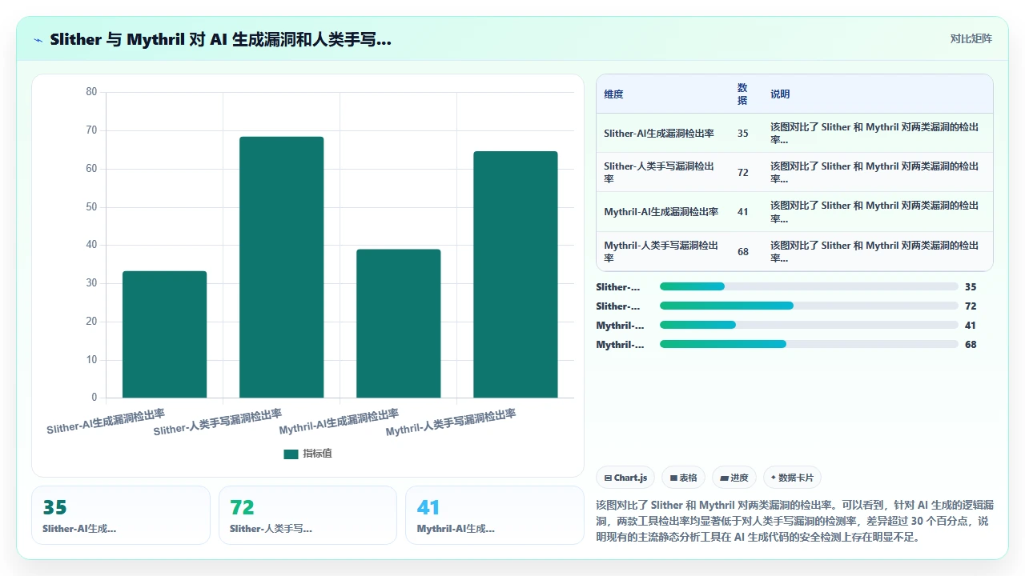This screenshot has width=1025, height=576.
Task: Select the 数据卡片 chip
Action: (x=792, y=478)
